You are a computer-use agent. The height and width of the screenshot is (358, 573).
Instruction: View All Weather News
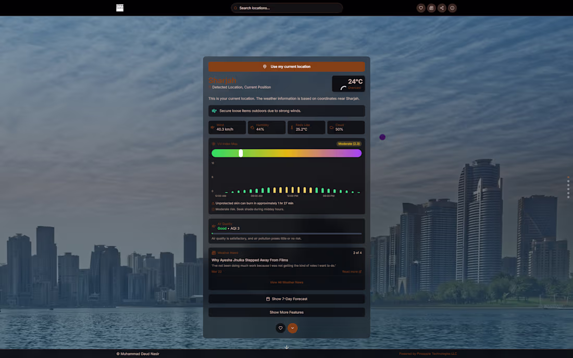[x=286, y=282]
